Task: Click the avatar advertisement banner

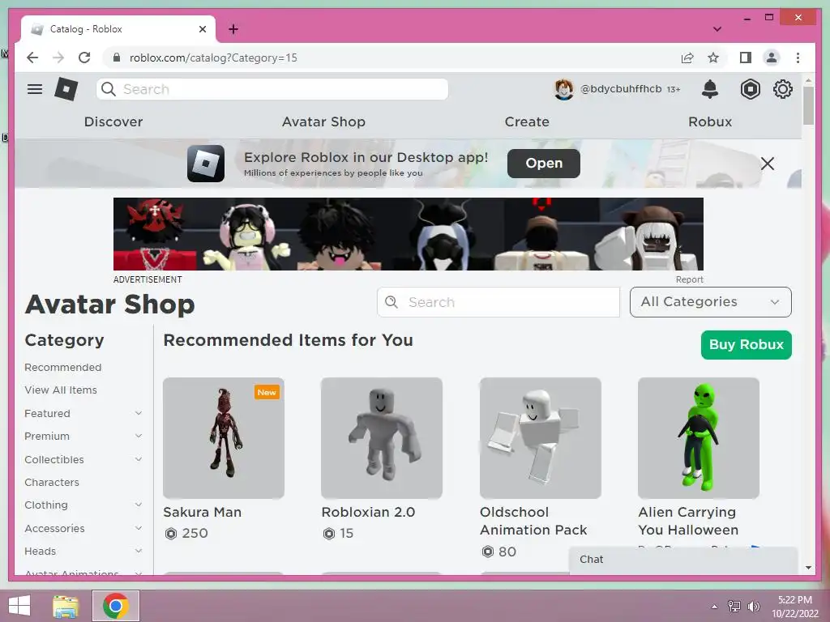Action: point(409,234)
